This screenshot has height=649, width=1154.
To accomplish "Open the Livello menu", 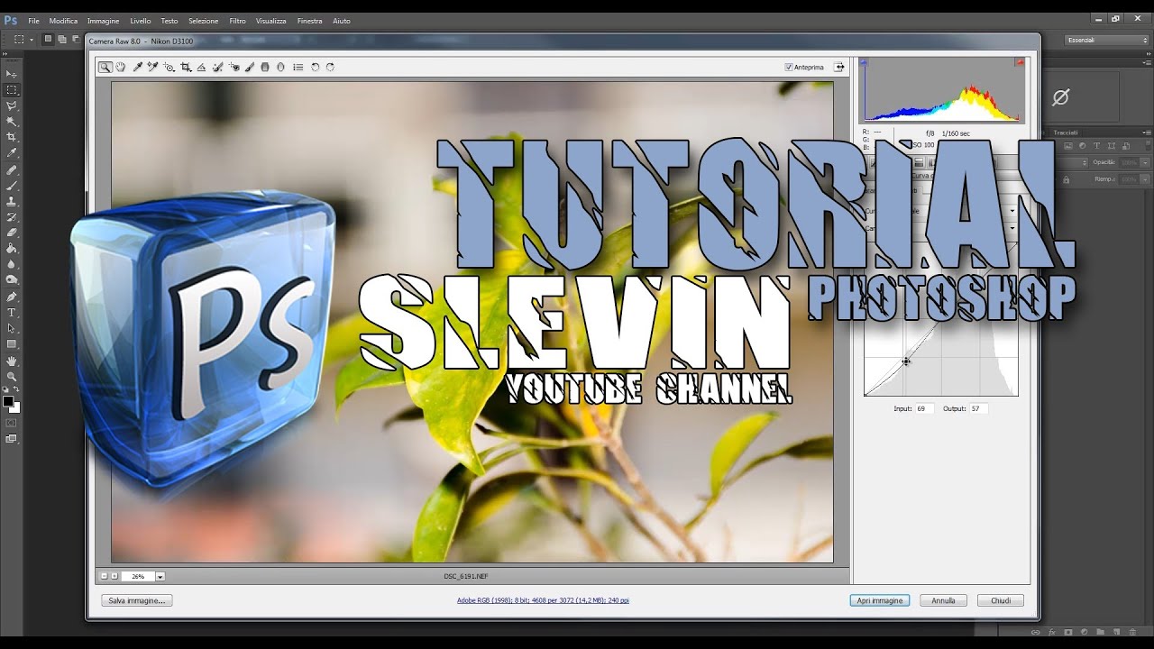I will (141, 21).
